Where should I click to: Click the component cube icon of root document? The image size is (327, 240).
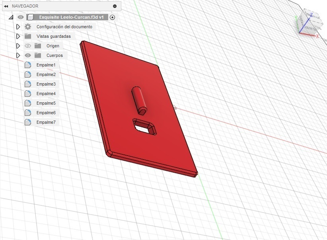(x=31, y=17)
